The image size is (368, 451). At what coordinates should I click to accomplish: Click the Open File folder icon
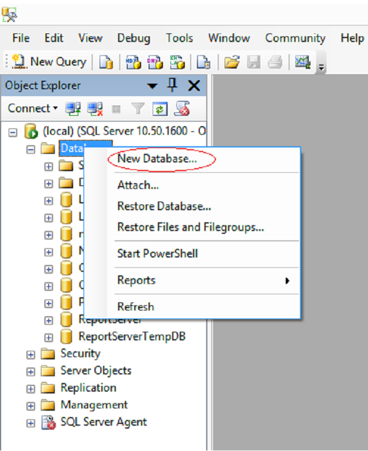232,62
